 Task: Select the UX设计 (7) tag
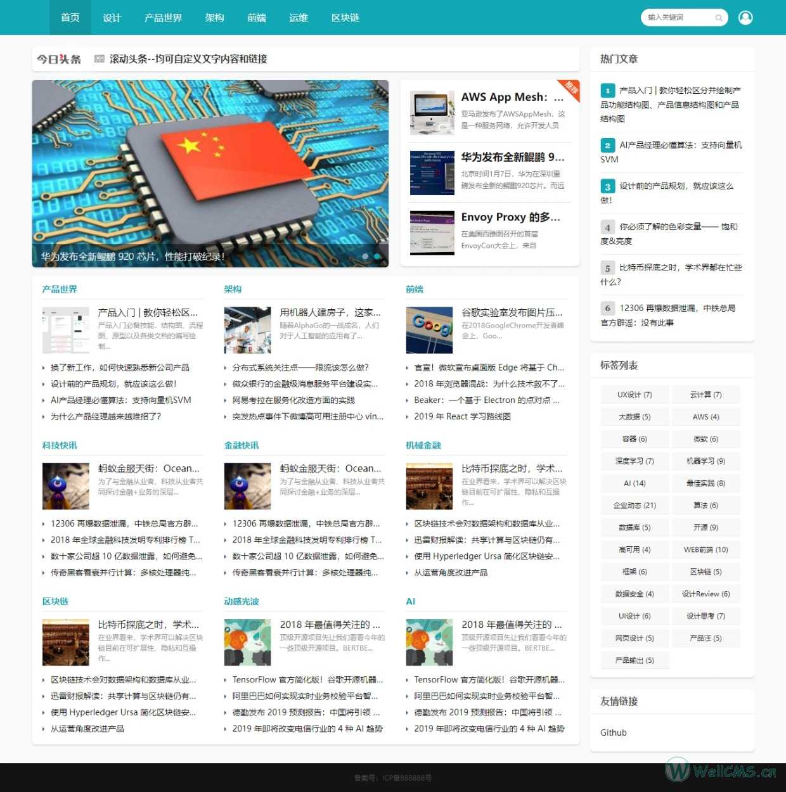point(635,395)
